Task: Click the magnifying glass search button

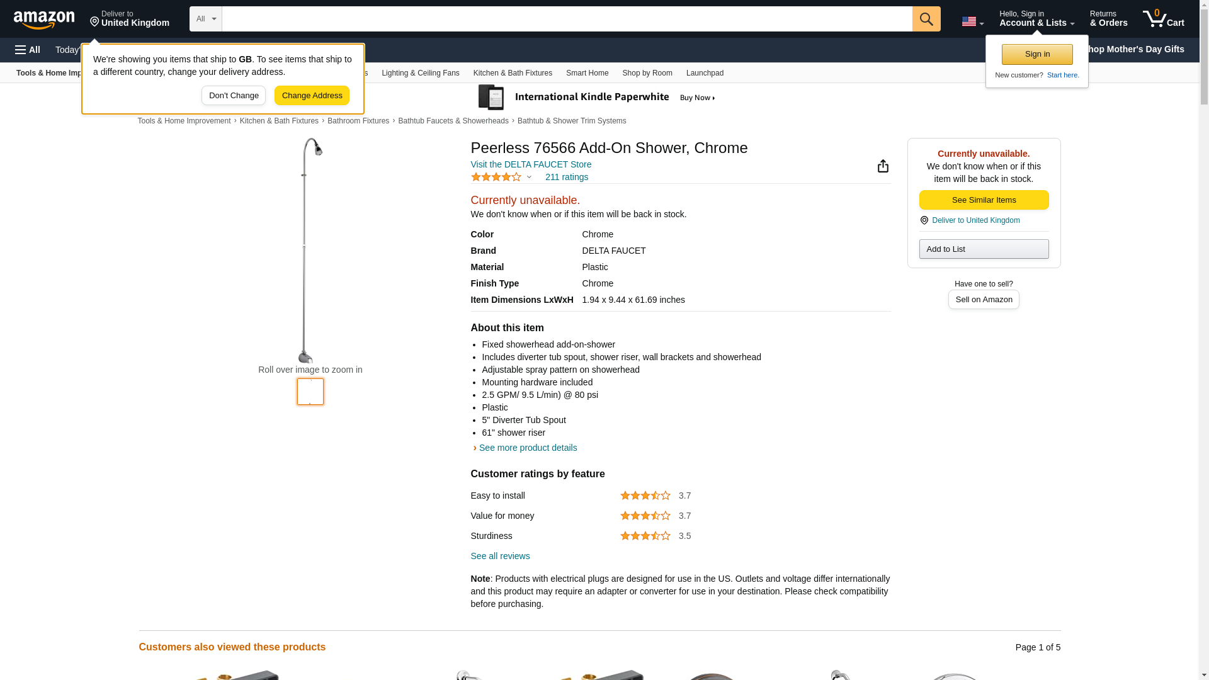Action: pyautogui.click(x=926, y=19)
